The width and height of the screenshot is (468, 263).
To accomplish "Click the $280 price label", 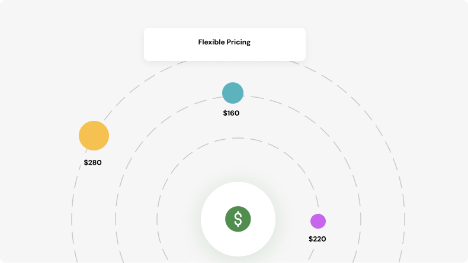I will click(x=92, y=162).
